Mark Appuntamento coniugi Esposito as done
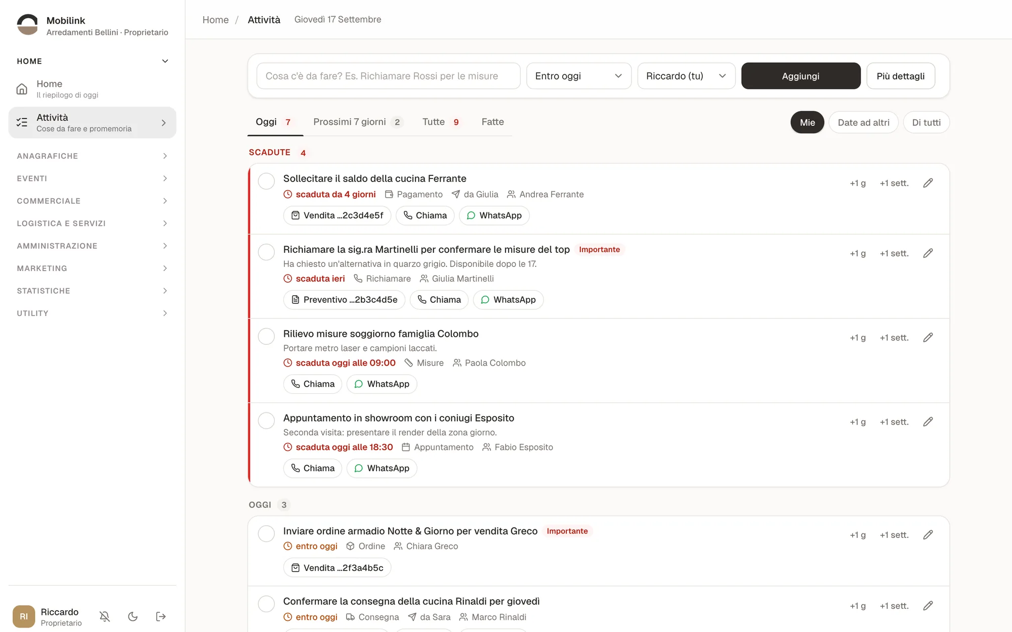The image size is (1012, 632). click(x=266, y=421)
